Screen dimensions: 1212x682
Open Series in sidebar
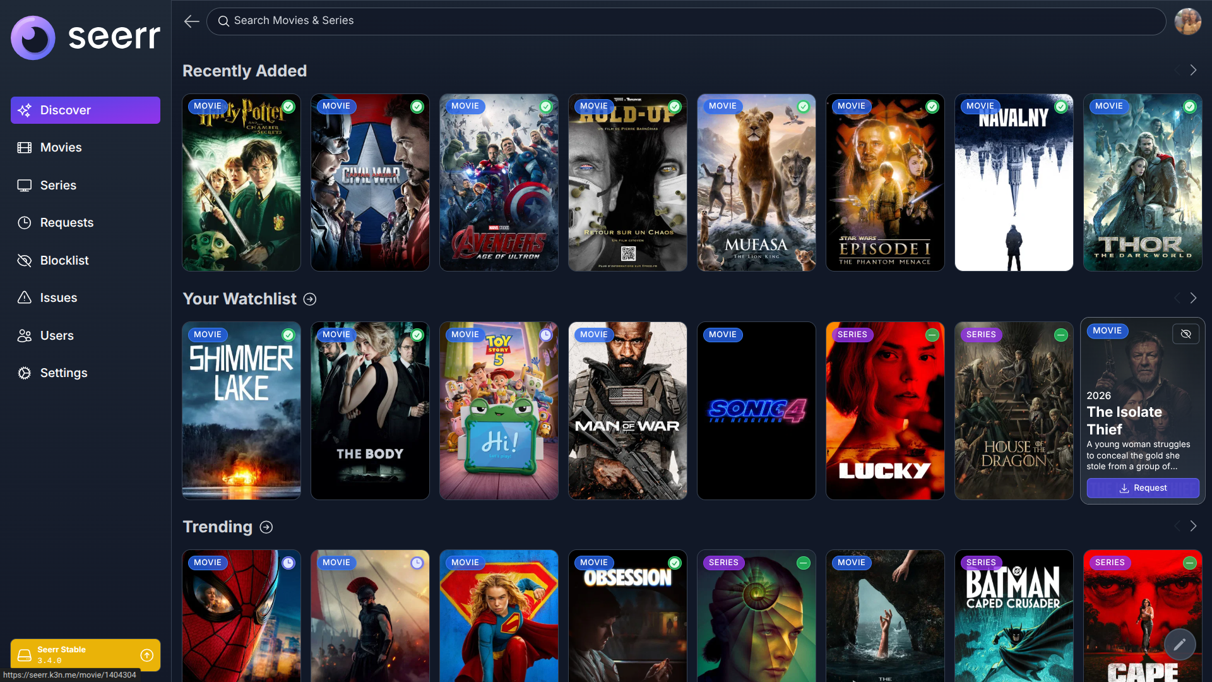[85, 185]
